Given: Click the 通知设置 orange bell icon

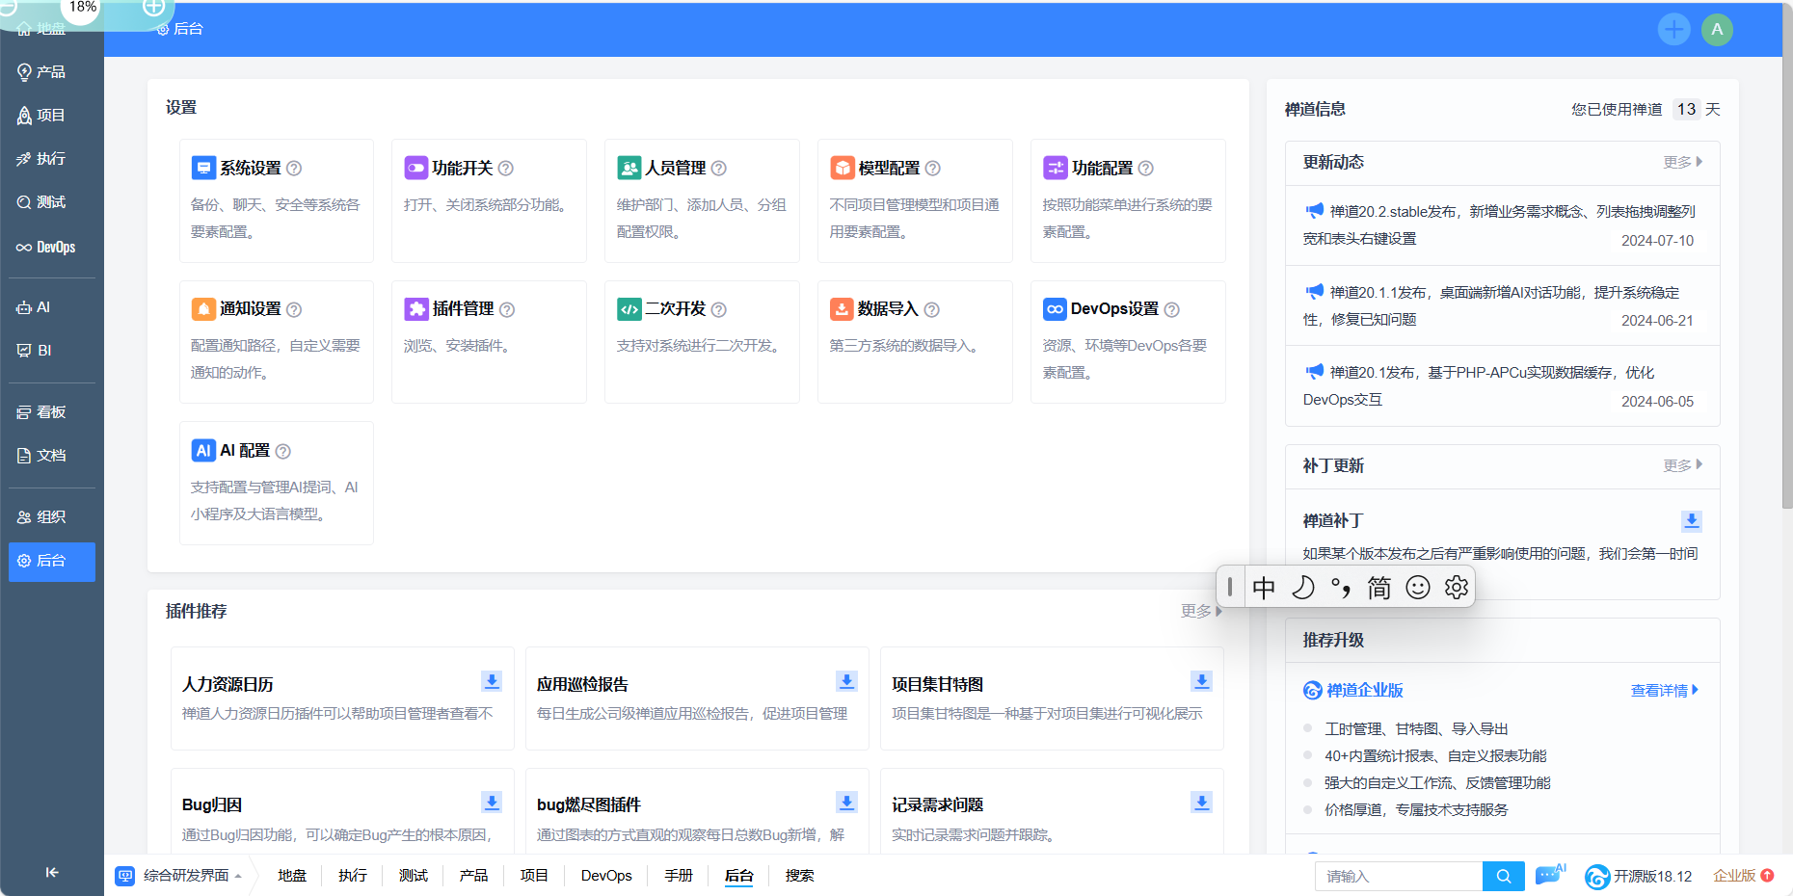Looking at the screenshot, I should (203, 308).
